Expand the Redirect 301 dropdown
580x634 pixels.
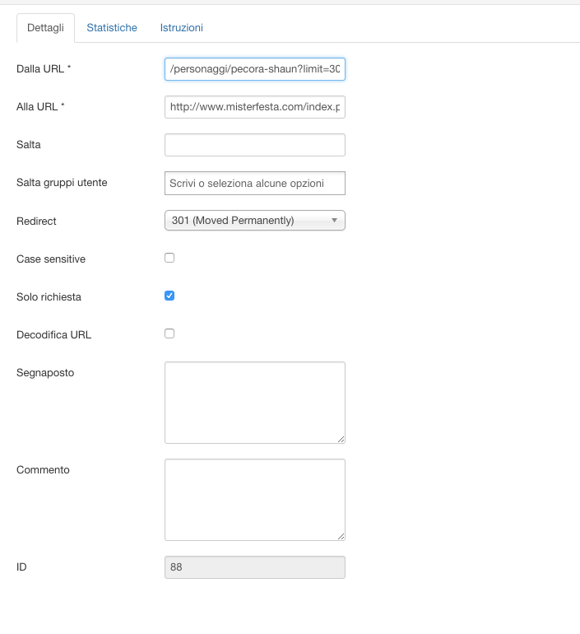click(255, 221)
